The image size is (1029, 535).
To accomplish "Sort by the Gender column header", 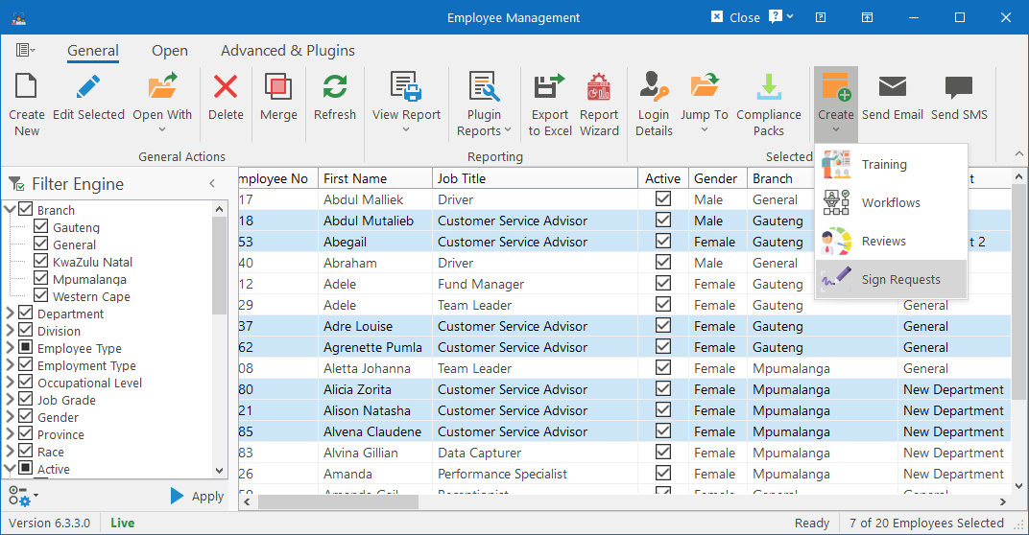I will tap(718, 178).
